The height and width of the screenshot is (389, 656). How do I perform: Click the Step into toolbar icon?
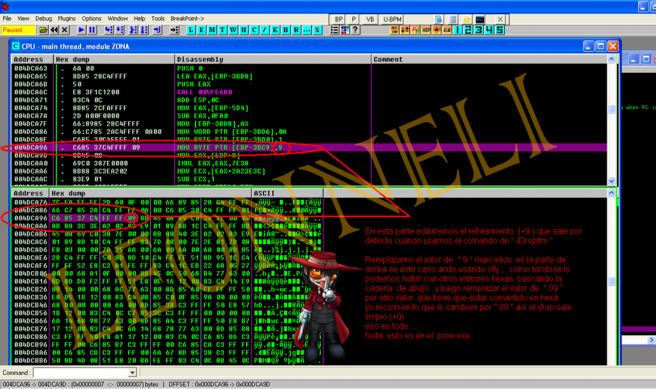tap(109, 30)
